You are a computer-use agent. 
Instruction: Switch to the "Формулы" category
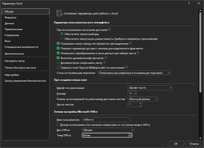(x=10, y=18)
